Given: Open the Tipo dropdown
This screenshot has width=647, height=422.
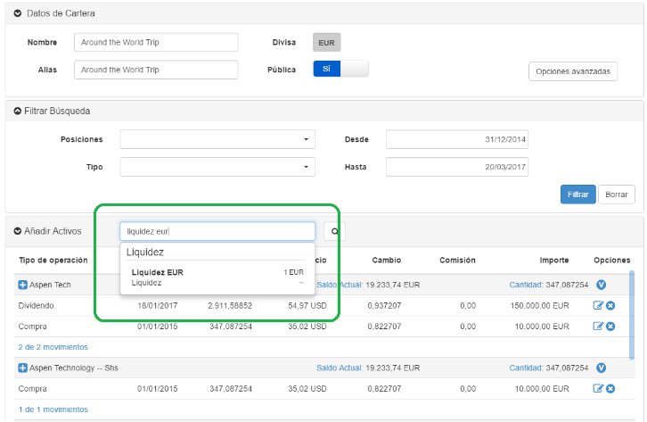Looking at the screenshot, I should 217,167.
